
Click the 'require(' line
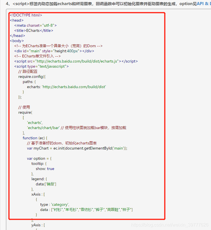point(25,113)
